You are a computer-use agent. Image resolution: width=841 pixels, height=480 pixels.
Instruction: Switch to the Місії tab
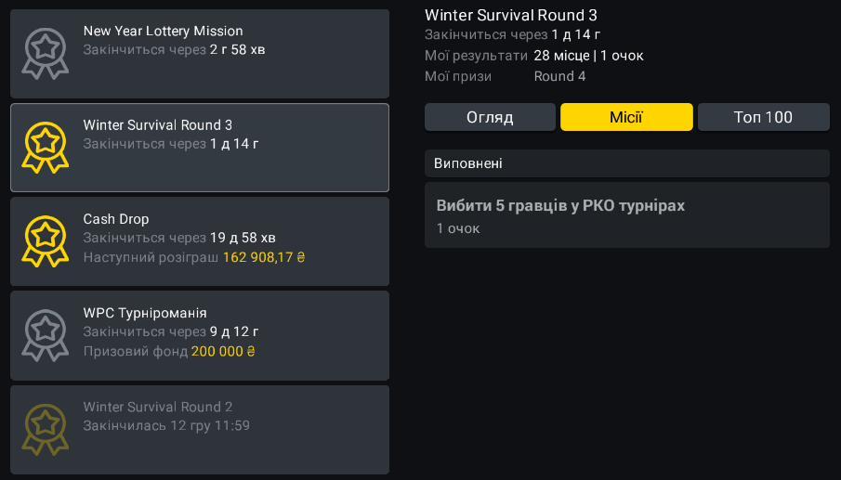(626, 117)
